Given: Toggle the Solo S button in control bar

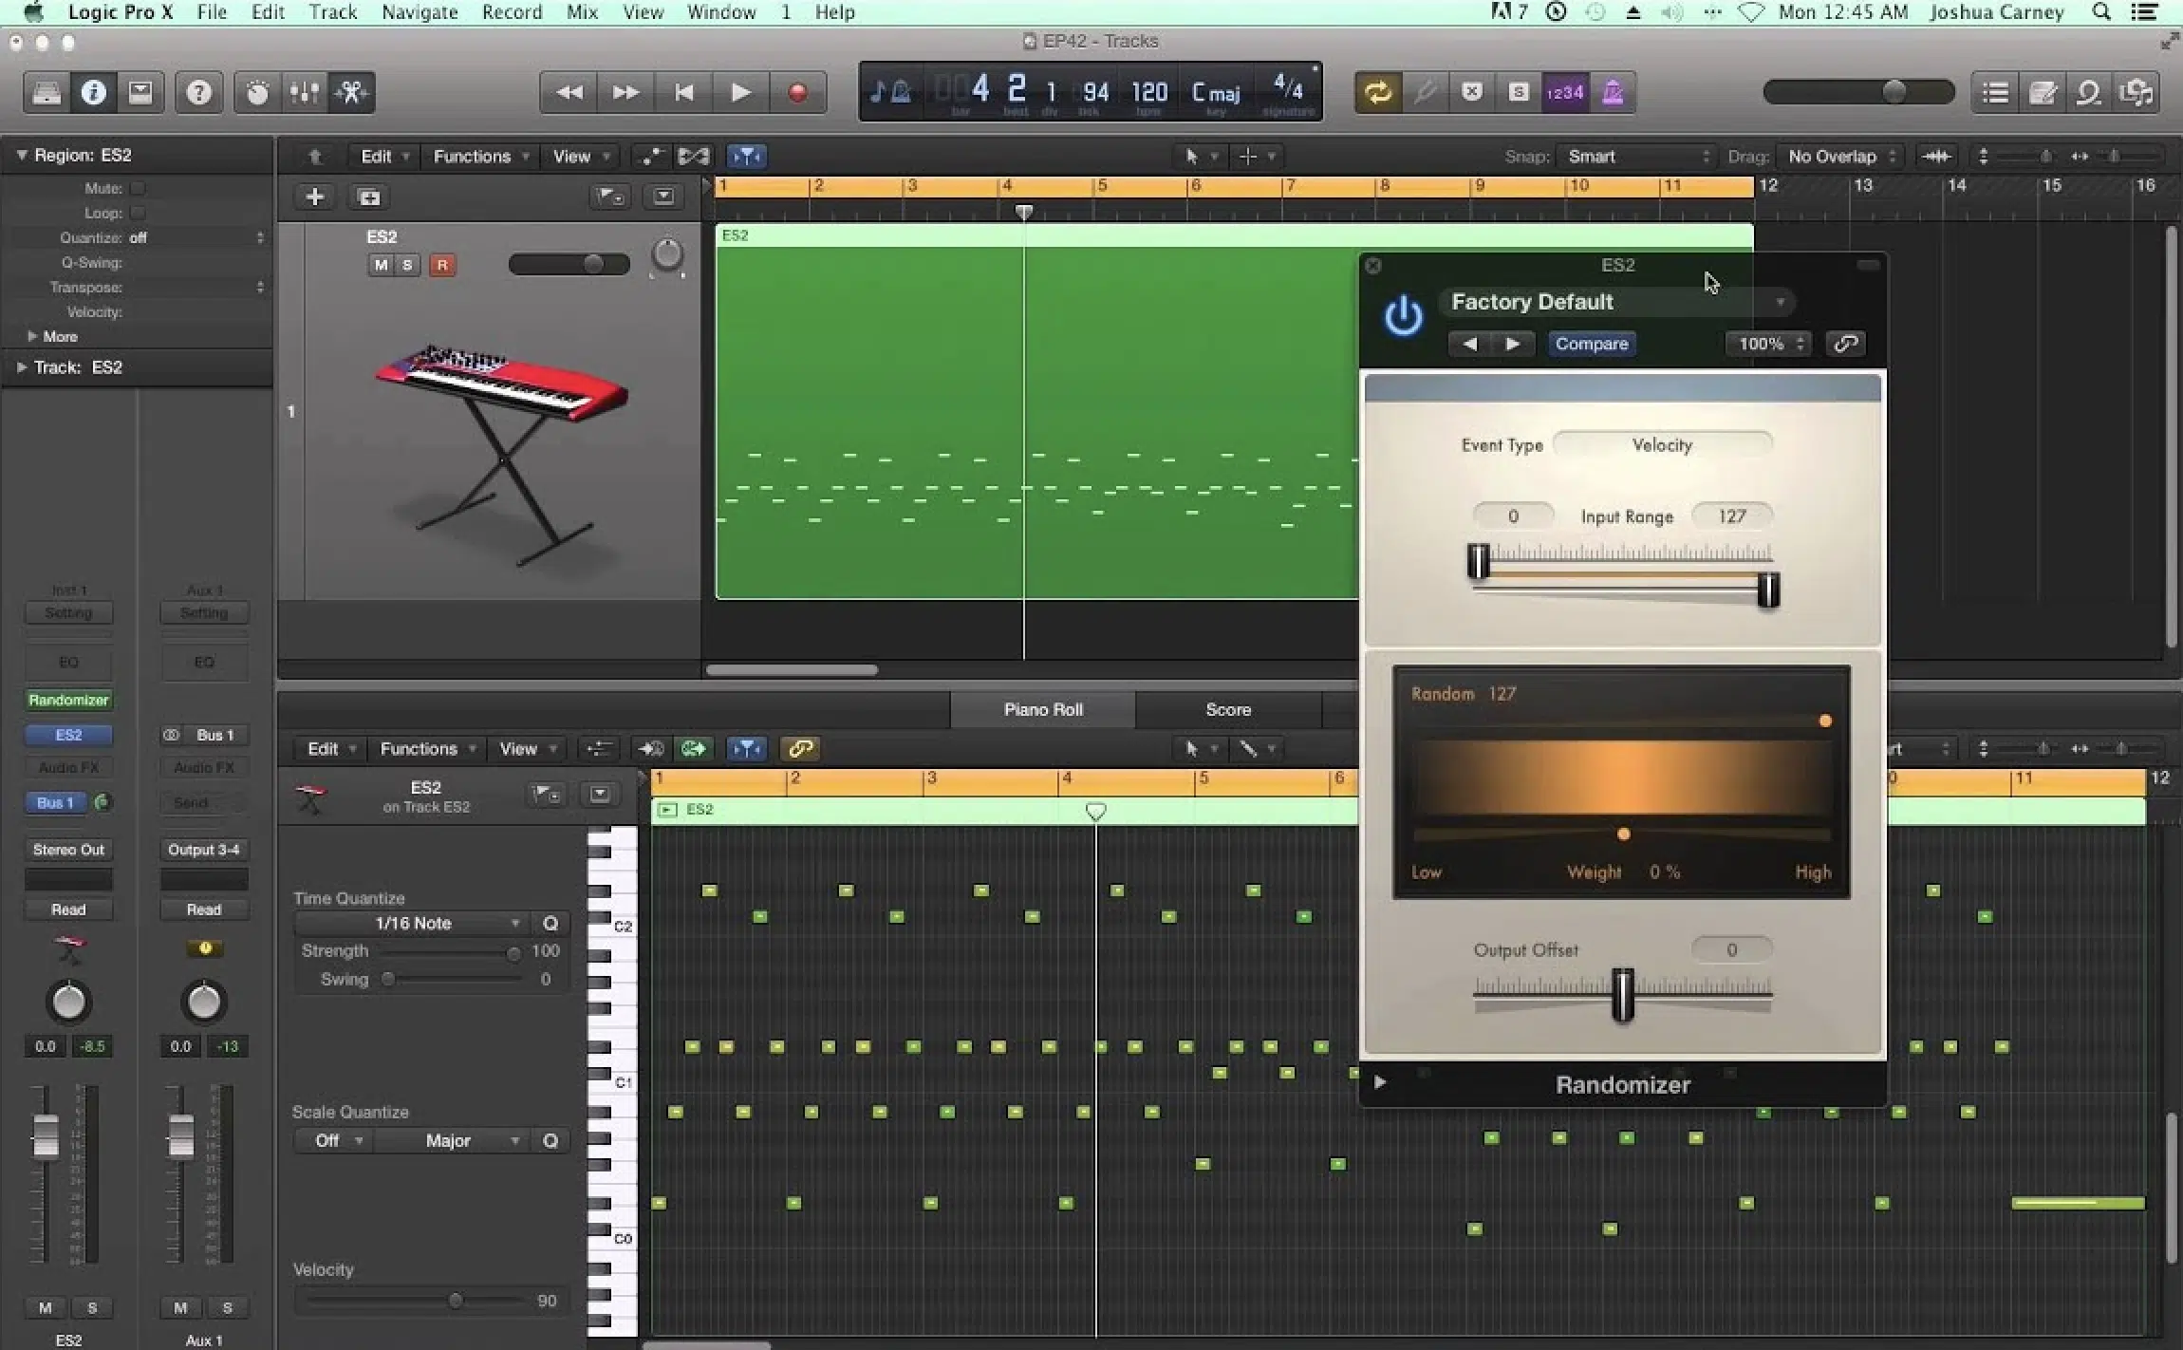Looking at the screenshot, I should (x=1519, y=92).
